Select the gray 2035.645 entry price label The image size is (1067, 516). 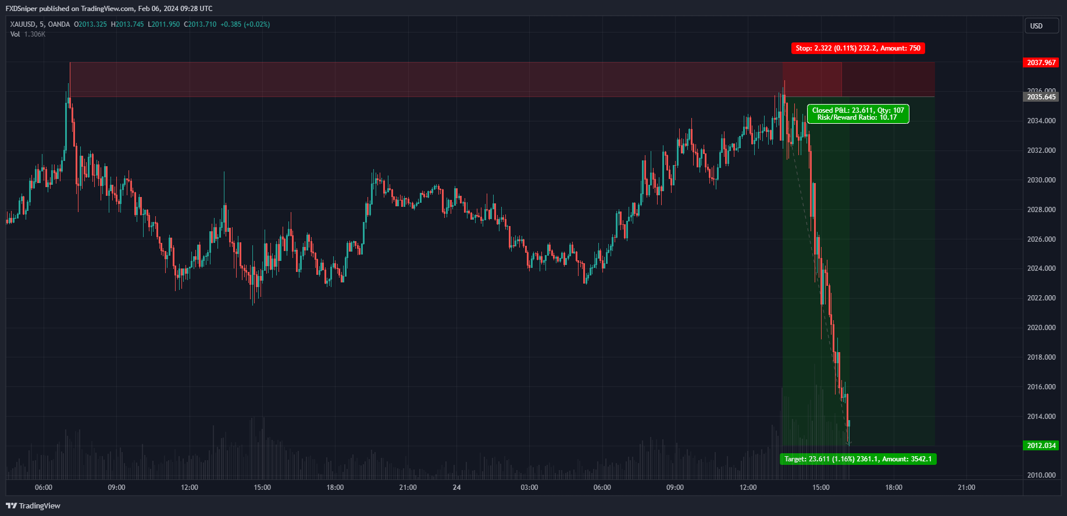1041,97
